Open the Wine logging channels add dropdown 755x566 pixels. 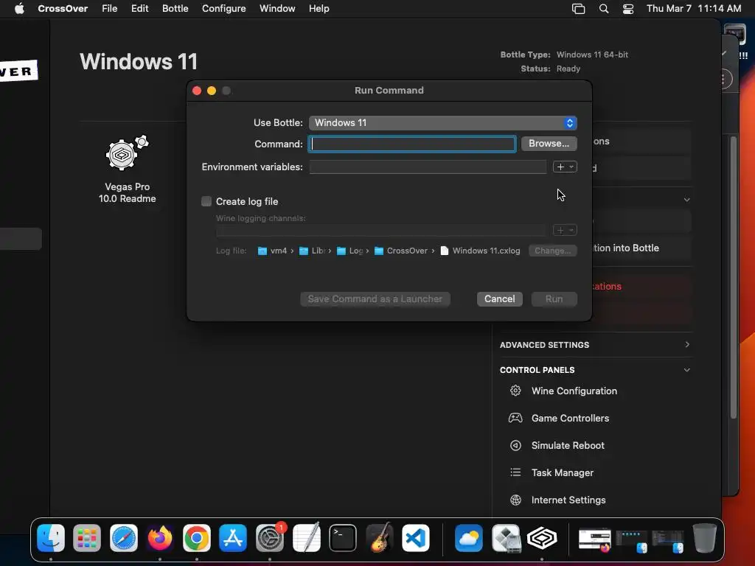565,230
